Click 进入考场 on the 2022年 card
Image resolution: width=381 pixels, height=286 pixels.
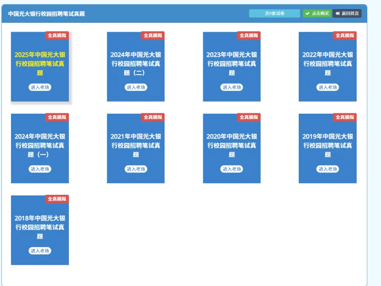(328, 87)
